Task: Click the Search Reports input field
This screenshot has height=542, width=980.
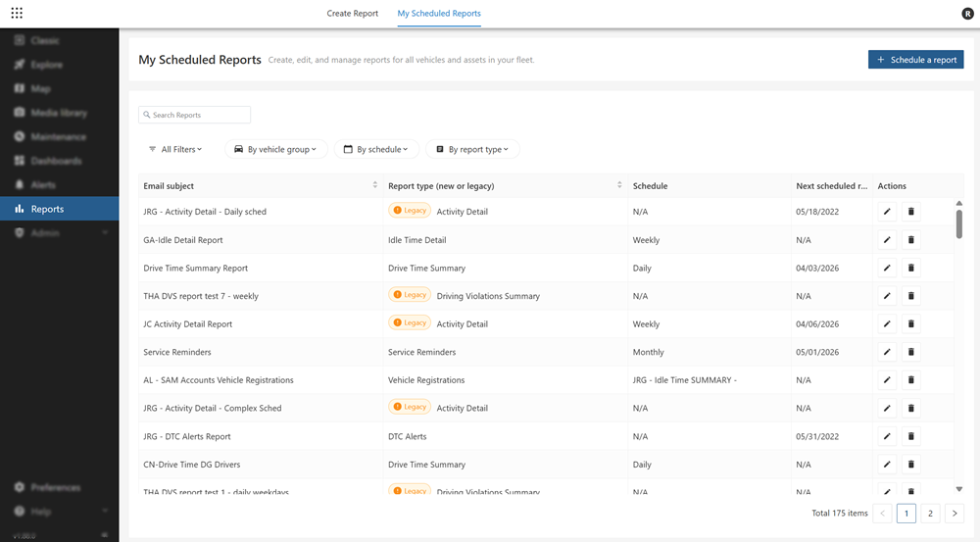Action: 194,115
